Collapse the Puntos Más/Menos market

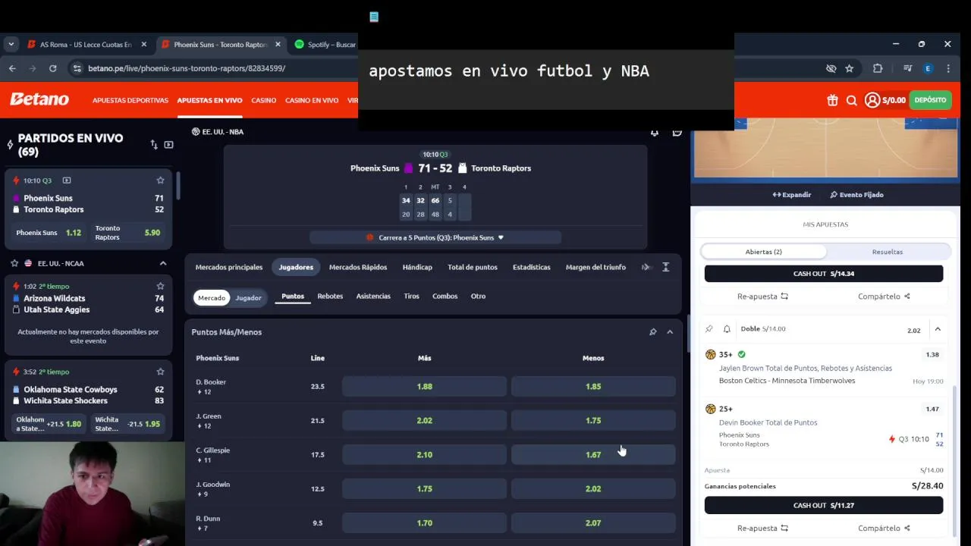[670, 332]
